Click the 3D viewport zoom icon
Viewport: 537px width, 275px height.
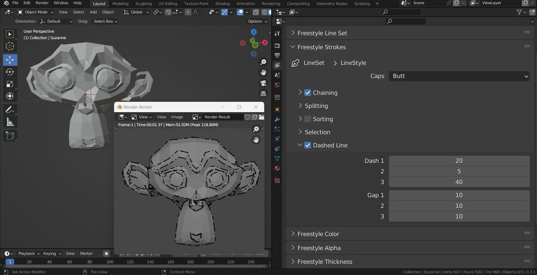263,62
